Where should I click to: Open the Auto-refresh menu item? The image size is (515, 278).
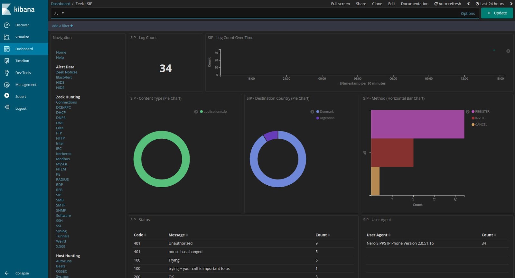pyautogui.click(x=447, y=4)
